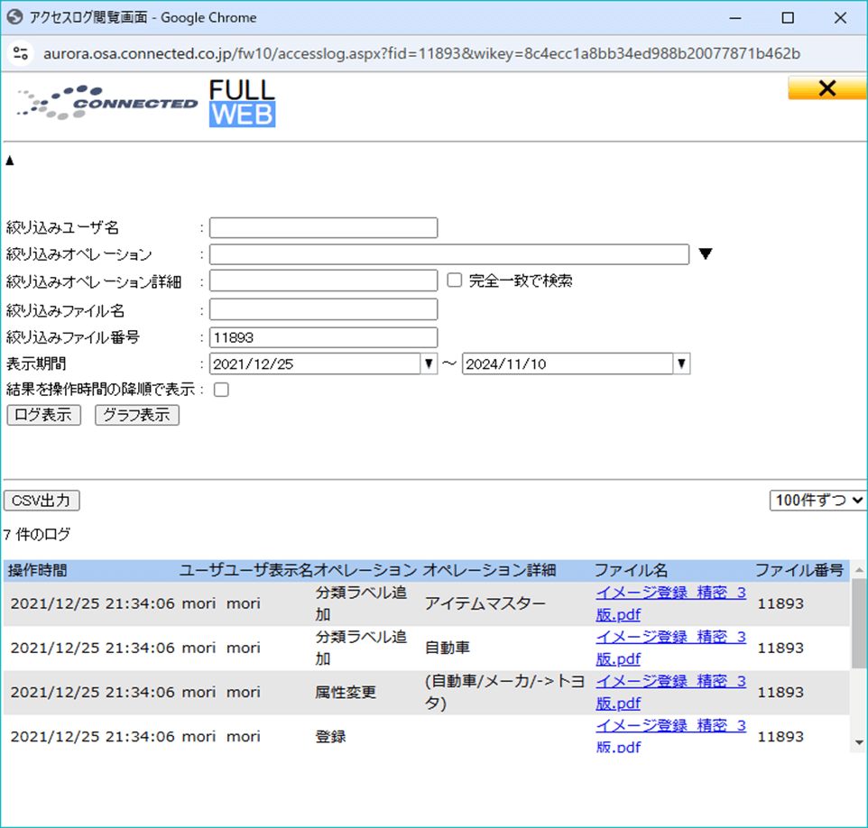Click the yellow X close button
The height and width of the screenshot is (828, 868).
826,87
